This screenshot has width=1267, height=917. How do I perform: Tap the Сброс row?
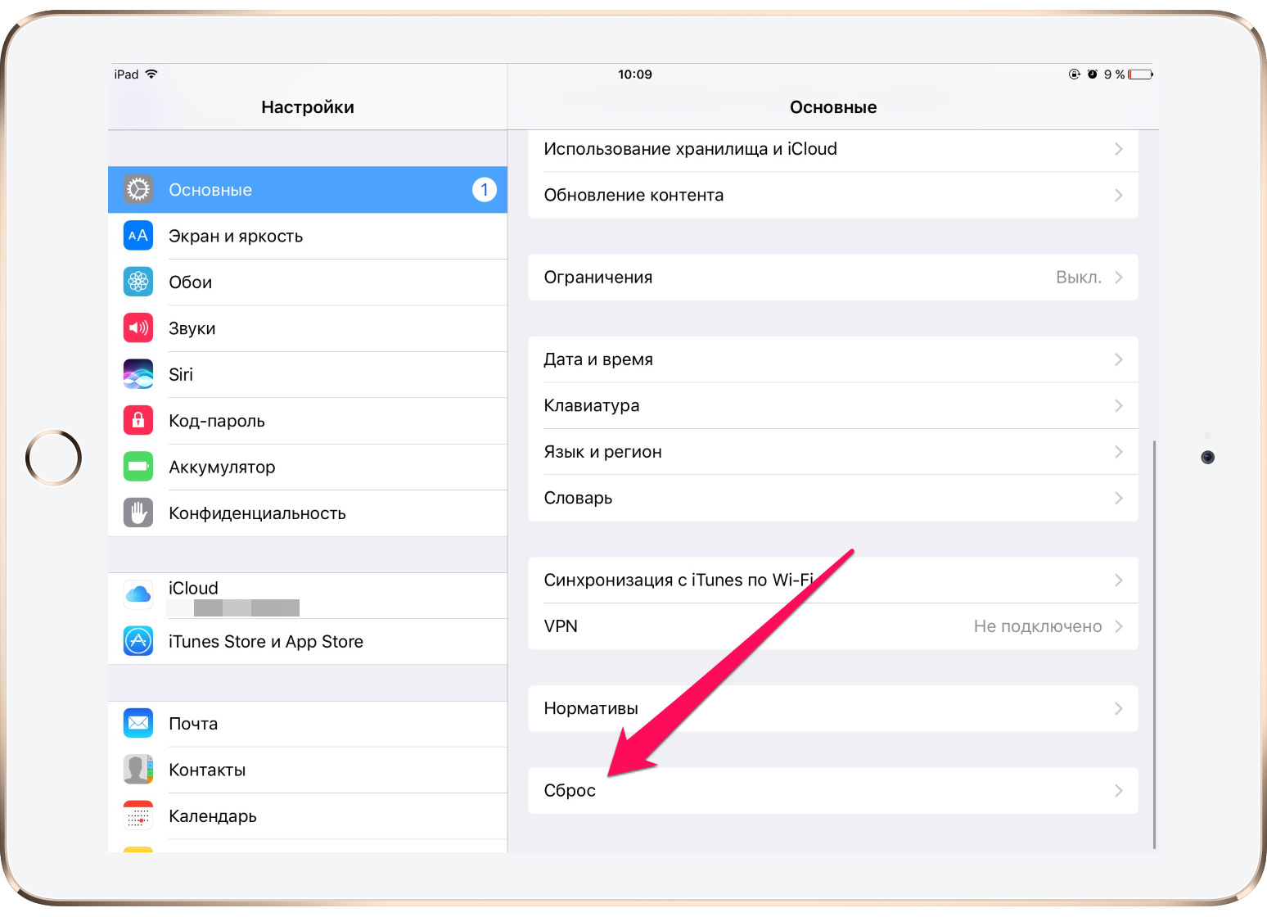coord(833,791)
